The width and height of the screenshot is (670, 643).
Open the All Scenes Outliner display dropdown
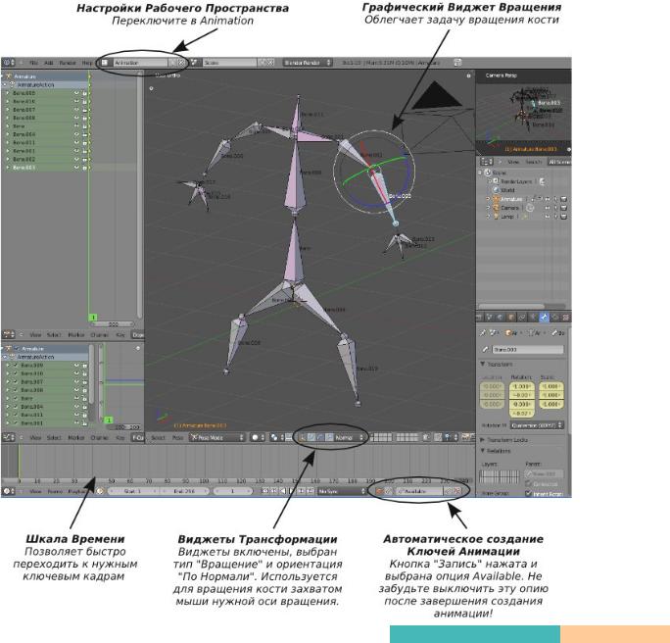[x=559, y=162]
